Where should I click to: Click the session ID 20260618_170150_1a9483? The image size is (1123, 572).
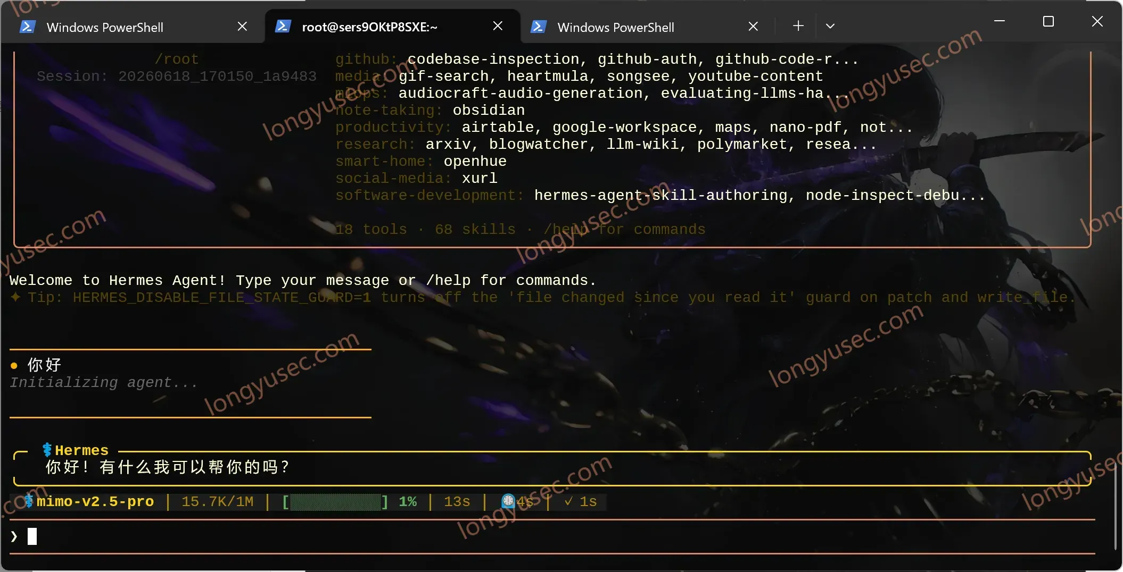217,76
